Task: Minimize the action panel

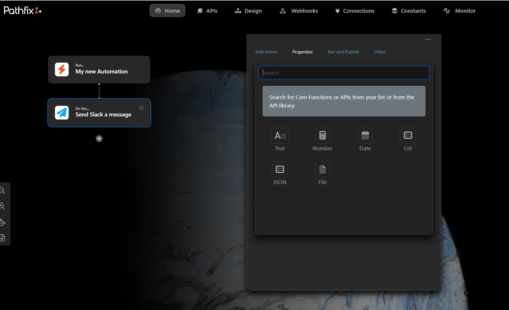Action: 428,39
